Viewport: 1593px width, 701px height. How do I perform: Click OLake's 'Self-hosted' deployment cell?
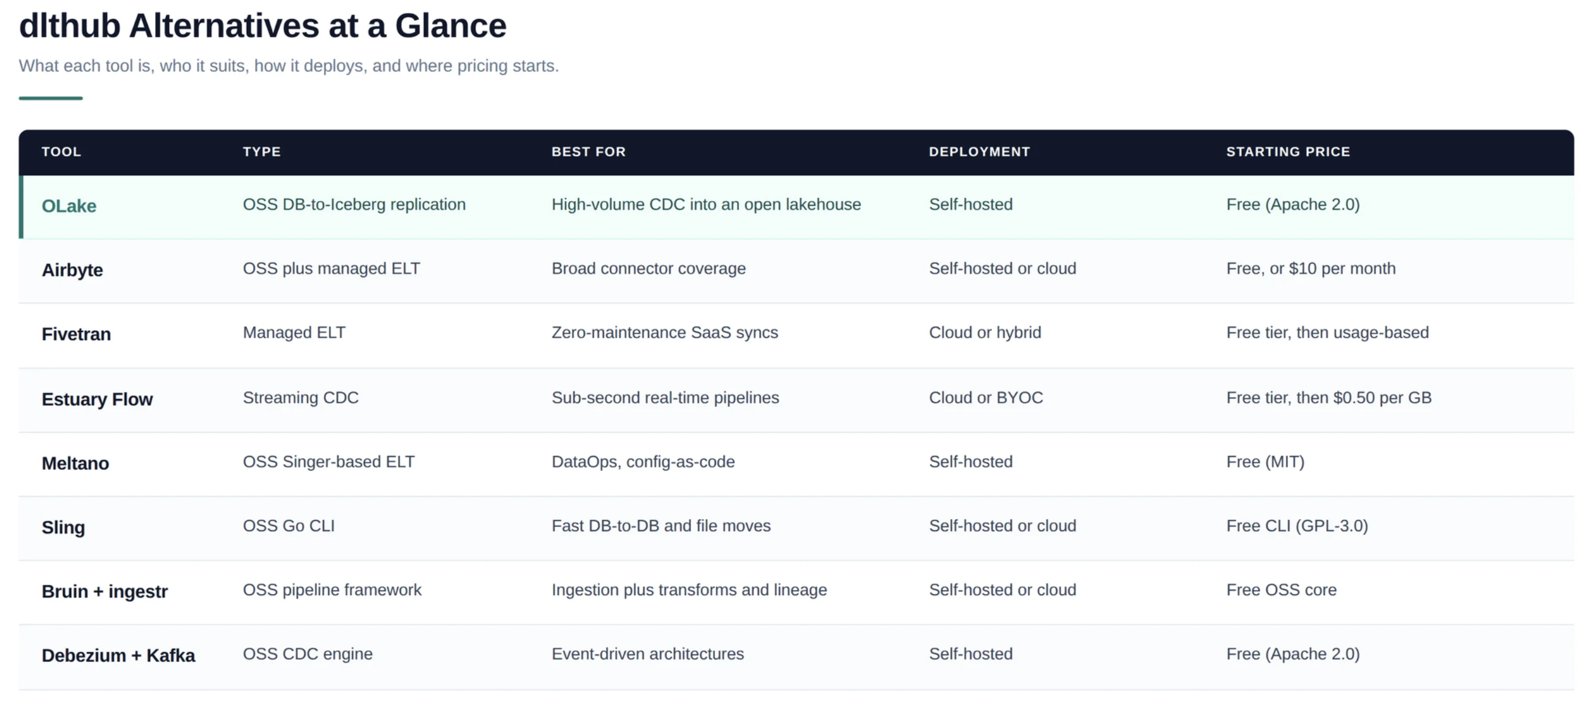(x=971, y=205)
